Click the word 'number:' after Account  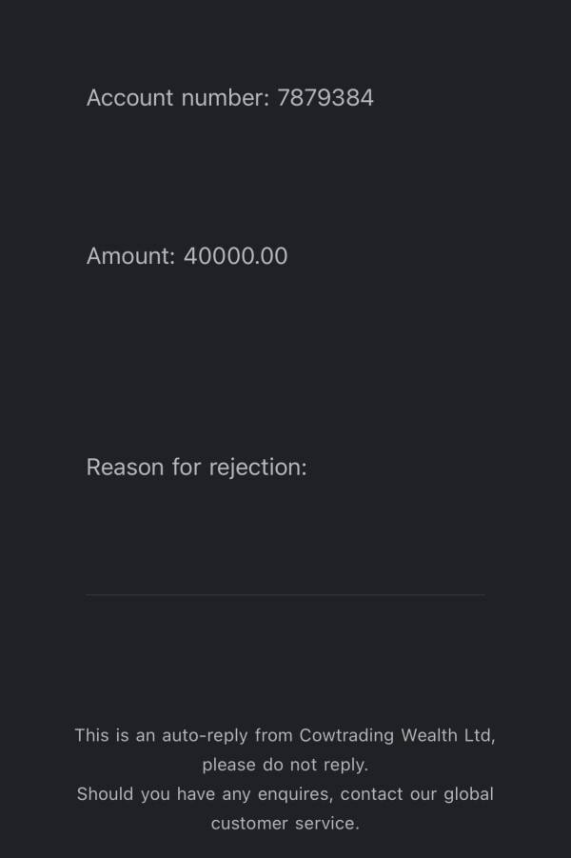click(x=226, y=98)
